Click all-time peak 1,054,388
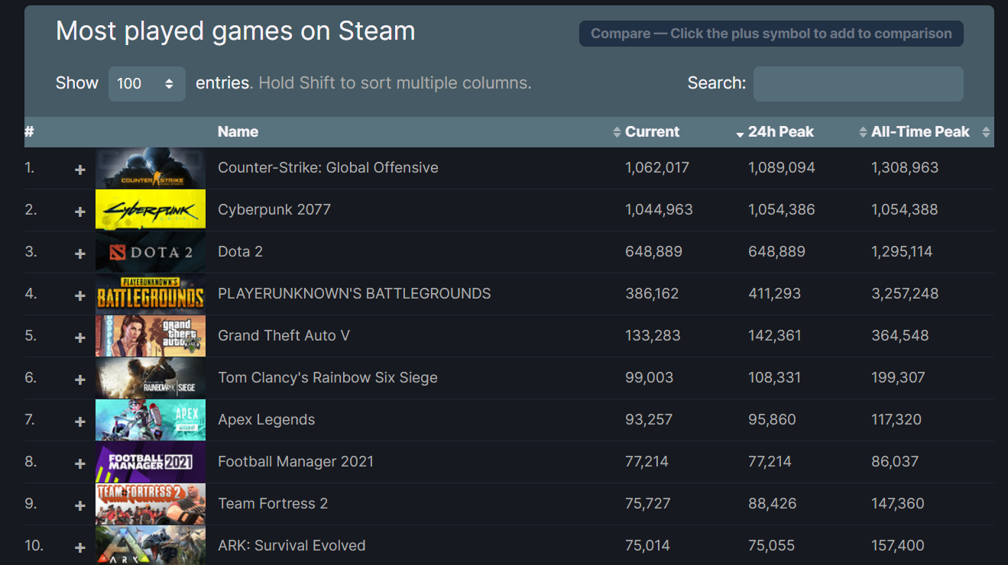Viewport: 1008px width, 565px height. [905, 209]
